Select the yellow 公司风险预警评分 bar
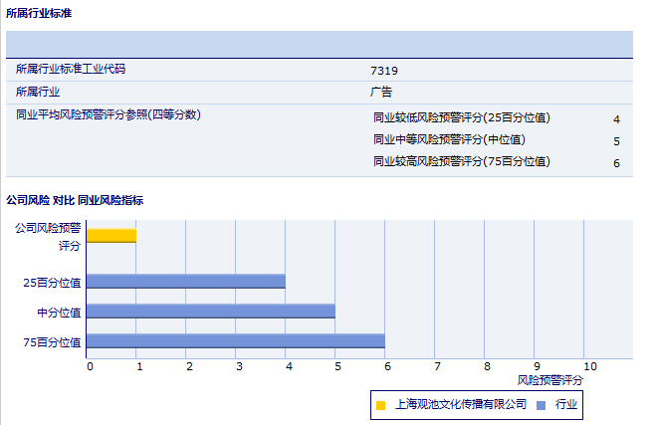Viewport: 659px width, 425px height. (x=111, y=236)
